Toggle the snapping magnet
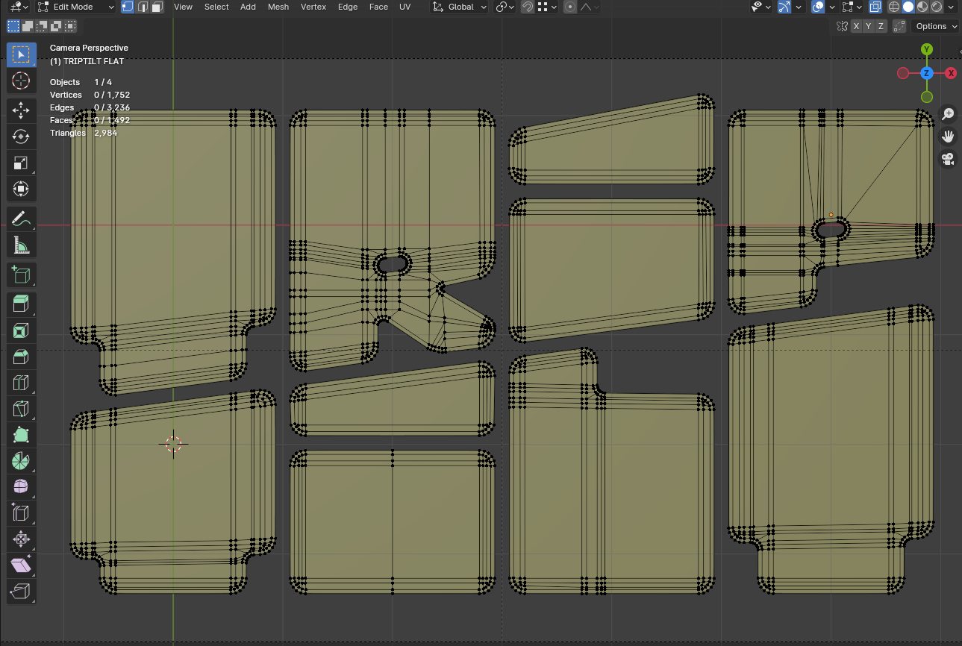The height and width of the screenshot is (646, 962). tap(528, 7)
